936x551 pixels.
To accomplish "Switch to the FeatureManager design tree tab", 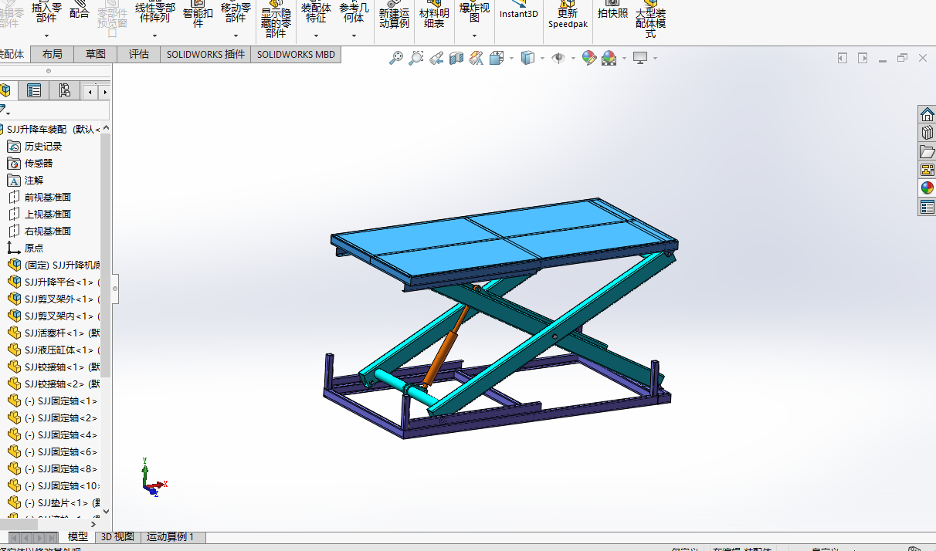I will [6, 91].
